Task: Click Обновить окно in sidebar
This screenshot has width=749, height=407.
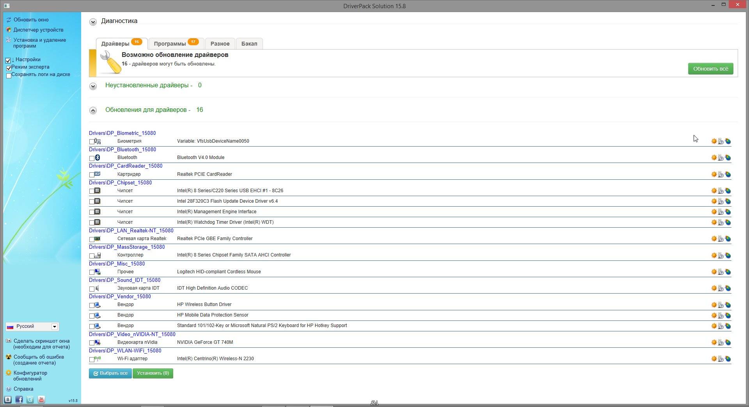Action: click(x=31, y=19)
